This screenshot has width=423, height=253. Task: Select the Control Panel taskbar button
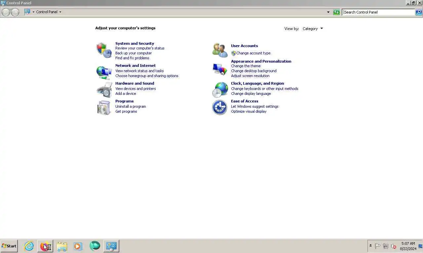[x=111, y=246]
